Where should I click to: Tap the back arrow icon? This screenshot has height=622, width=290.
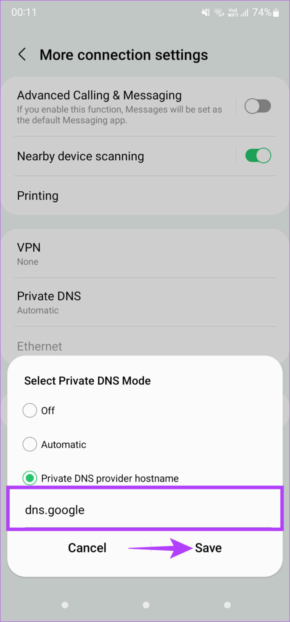point(22,55)
